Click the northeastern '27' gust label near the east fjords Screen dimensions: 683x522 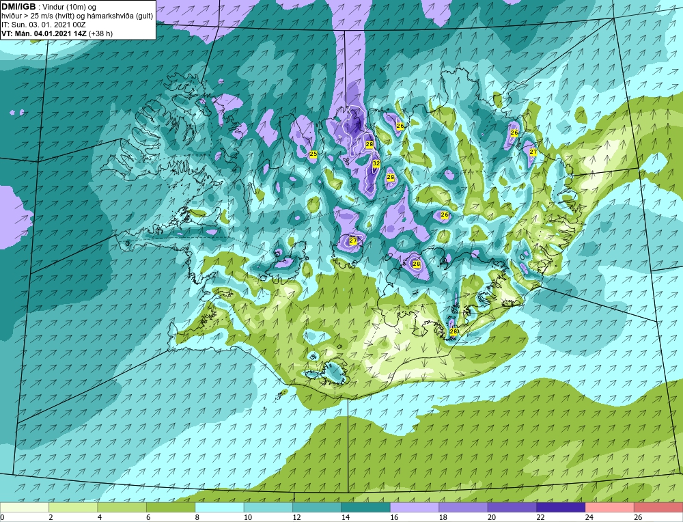533,152
